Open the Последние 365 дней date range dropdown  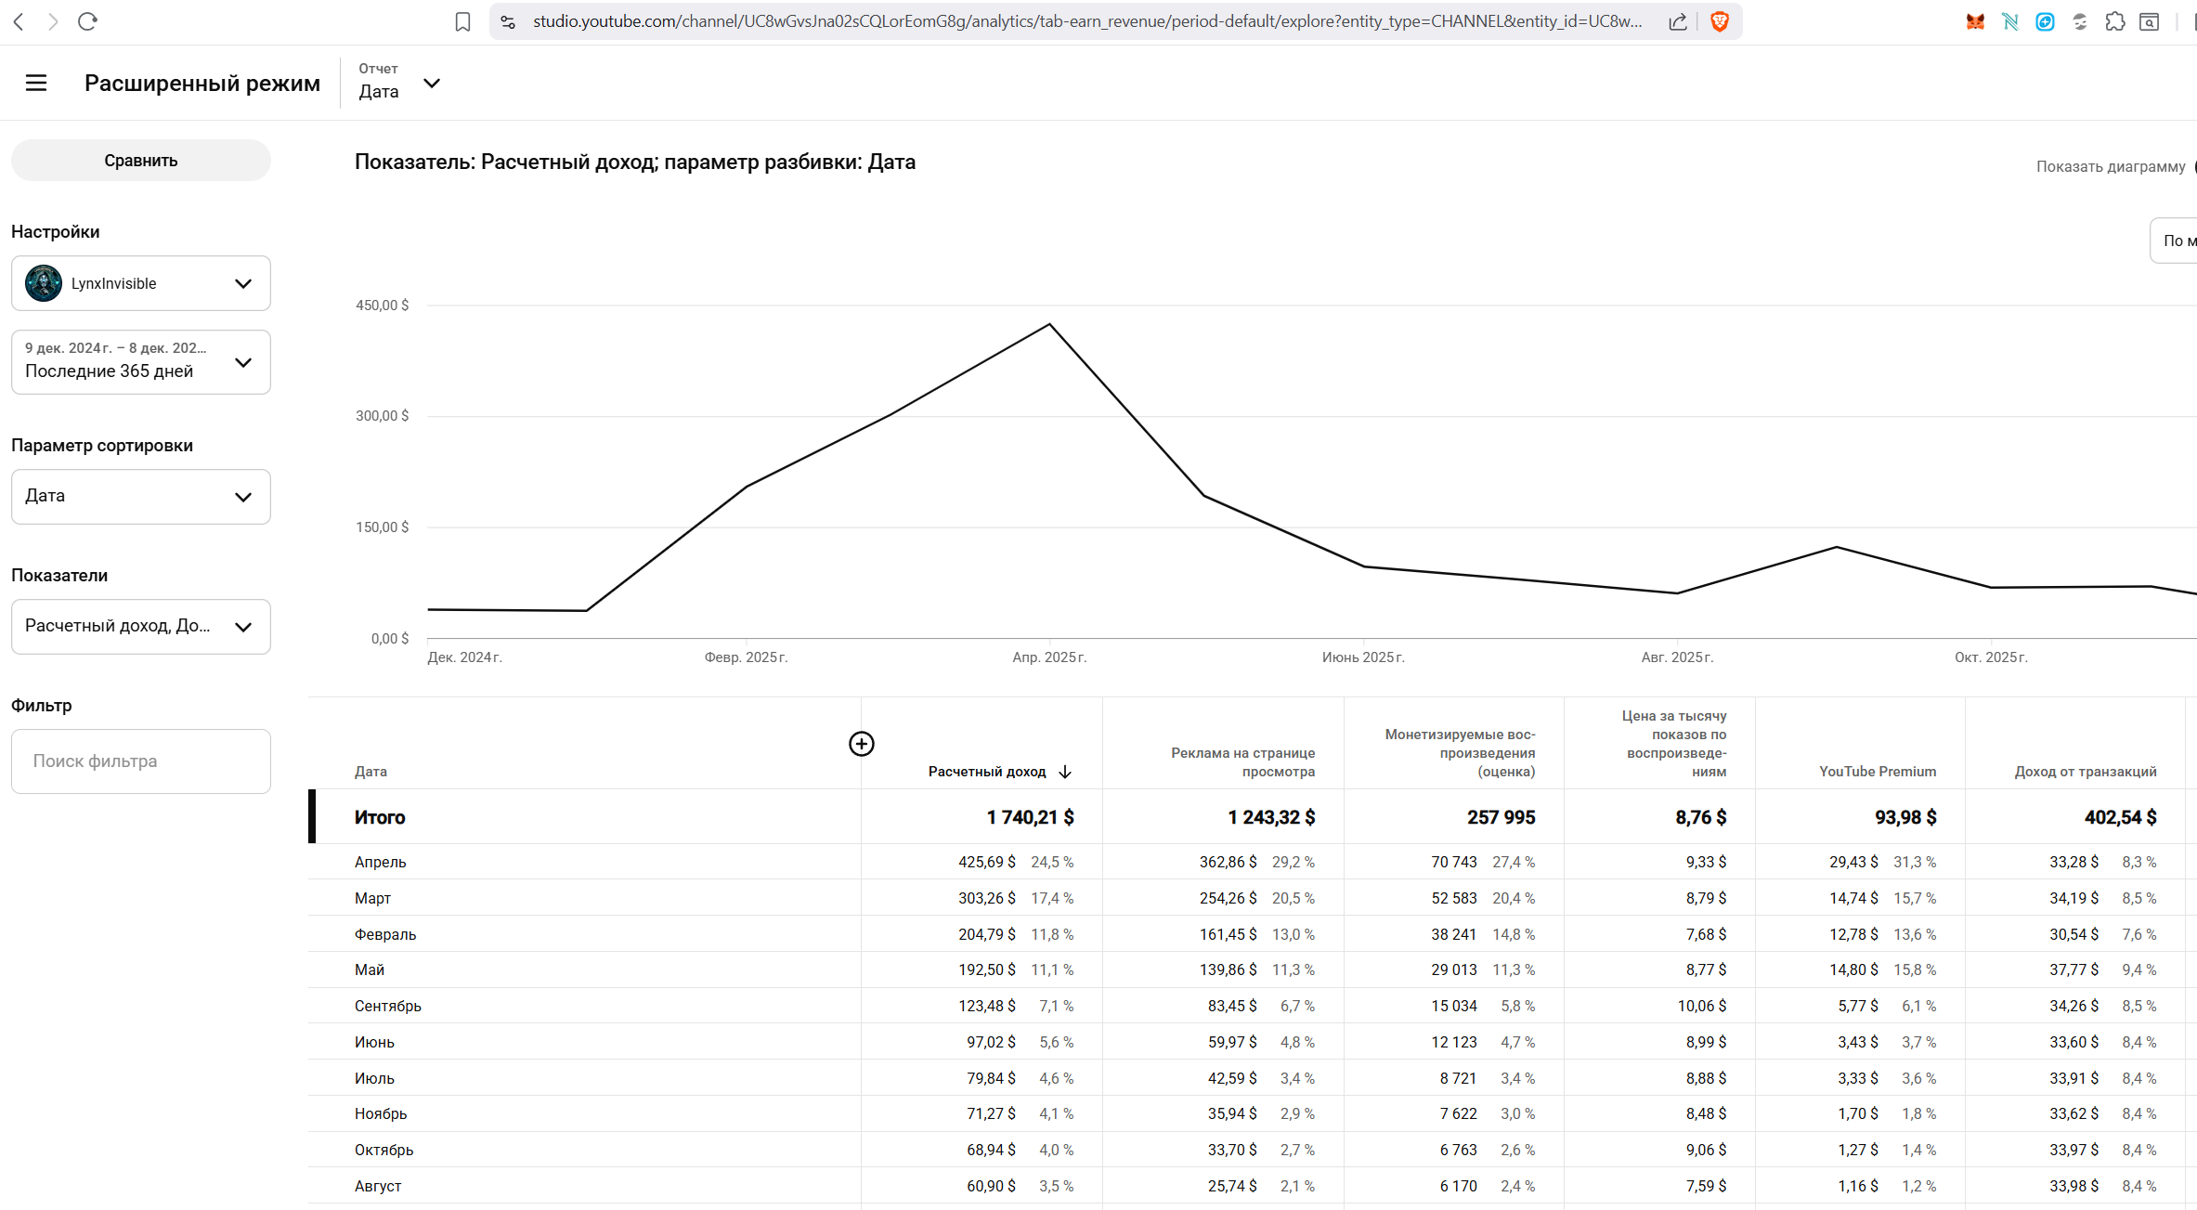141,362
